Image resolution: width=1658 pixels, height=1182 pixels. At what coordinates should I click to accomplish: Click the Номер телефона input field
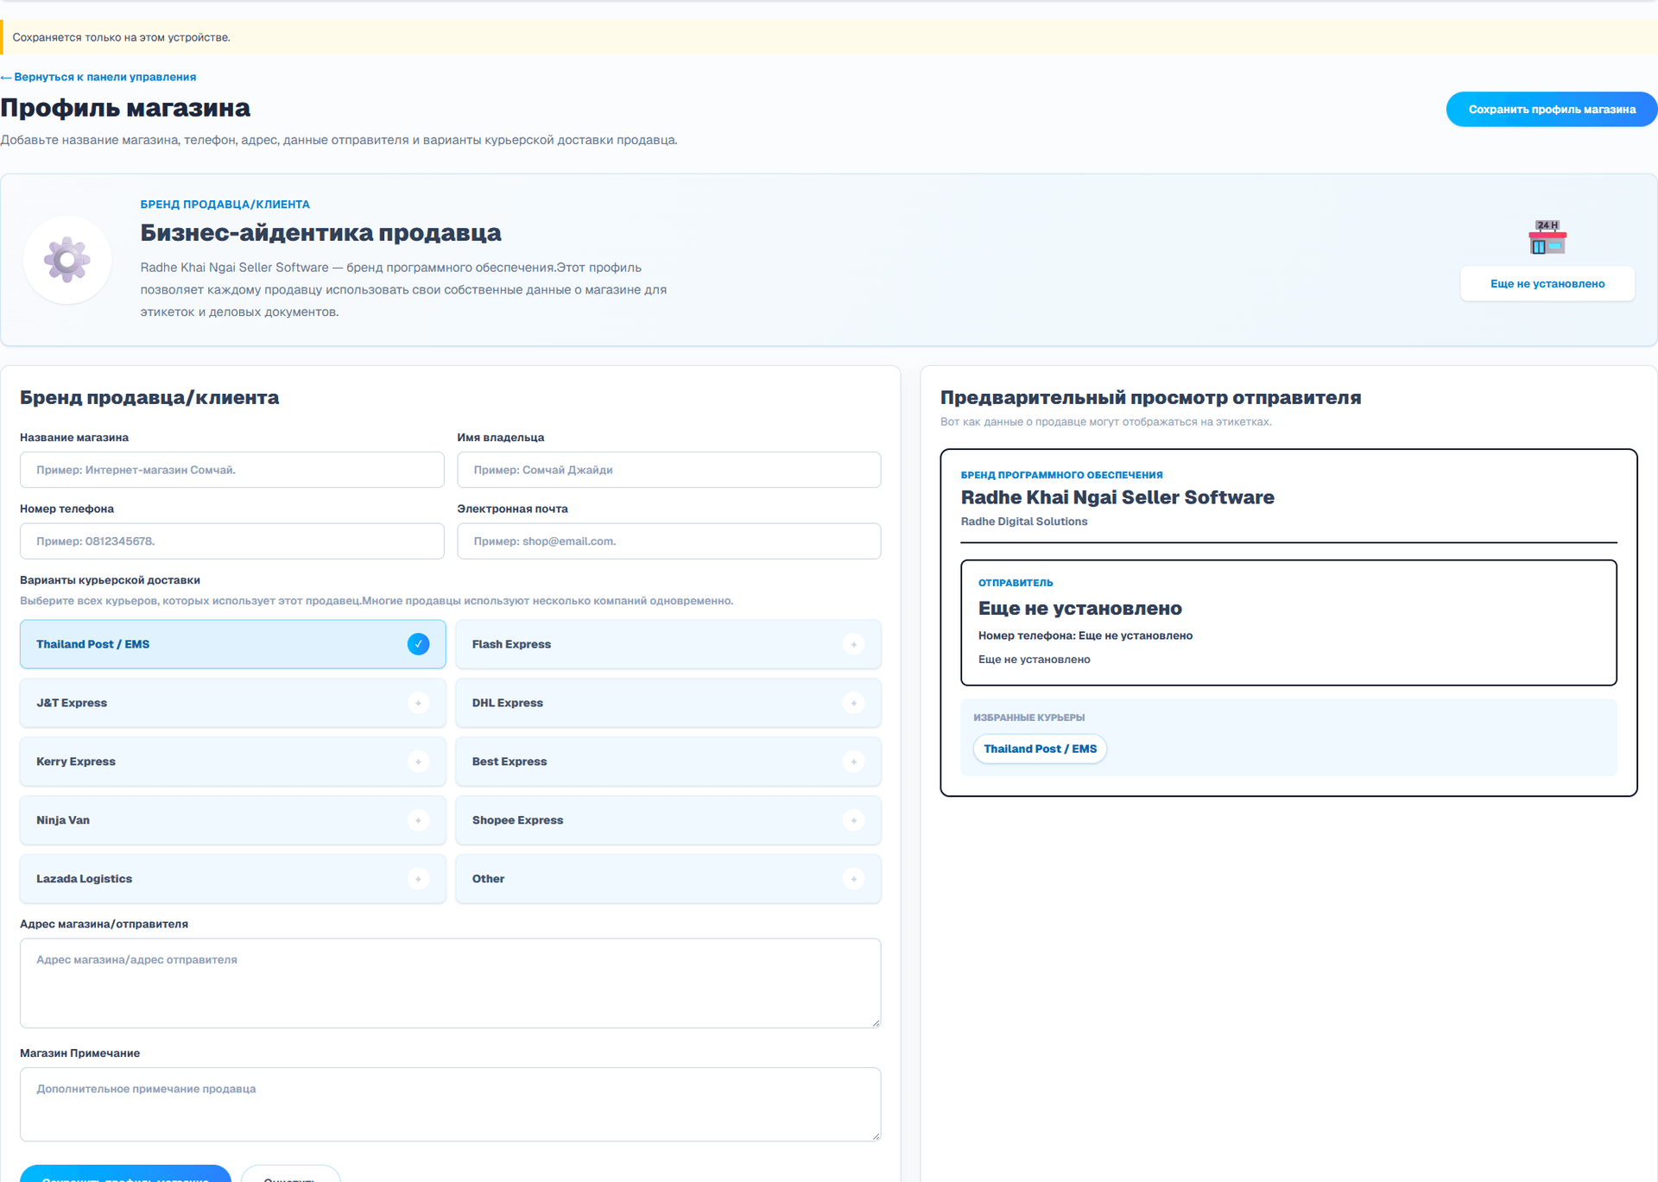click(x=231, y=541)
